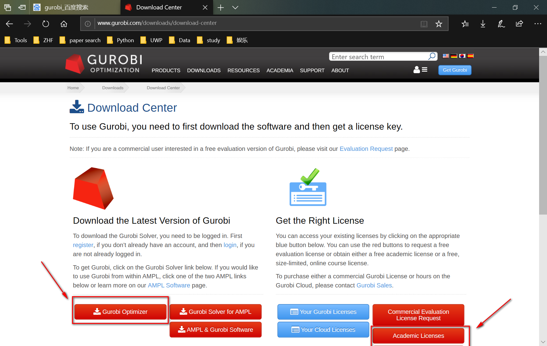Open browser settings and more menu
This screenshot has height=346, width=547.
pos(538,24)
